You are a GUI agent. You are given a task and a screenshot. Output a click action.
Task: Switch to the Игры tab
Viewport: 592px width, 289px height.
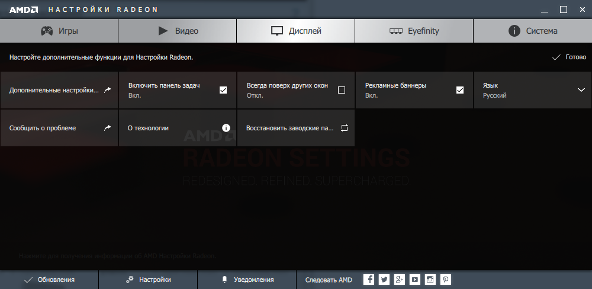(x=59, y=31)
